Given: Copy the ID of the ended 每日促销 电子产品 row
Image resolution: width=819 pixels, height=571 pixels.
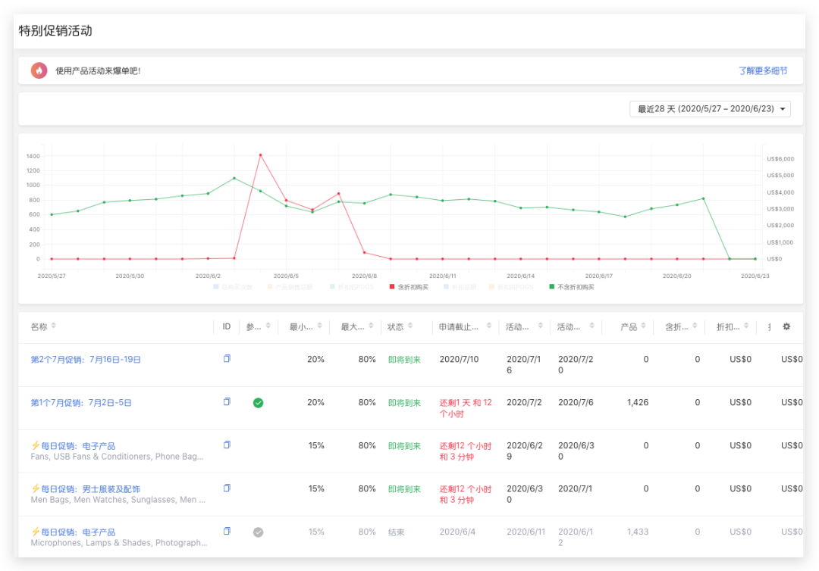Looking at the screenshot, I should [227, 531].
